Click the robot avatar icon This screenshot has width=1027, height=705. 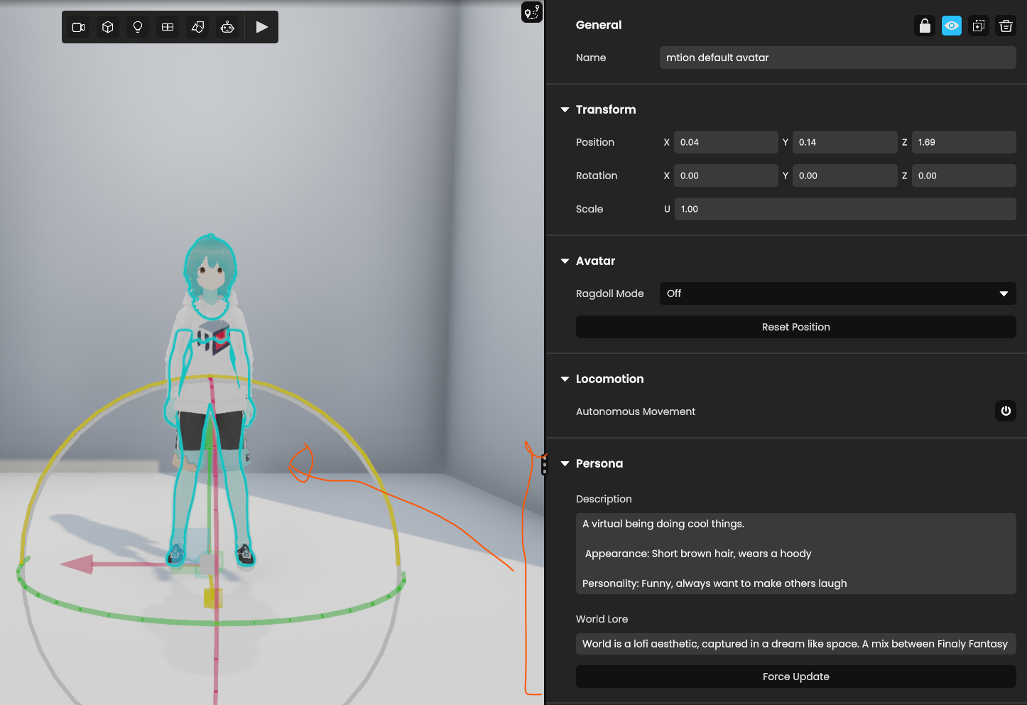pos(227,27)
